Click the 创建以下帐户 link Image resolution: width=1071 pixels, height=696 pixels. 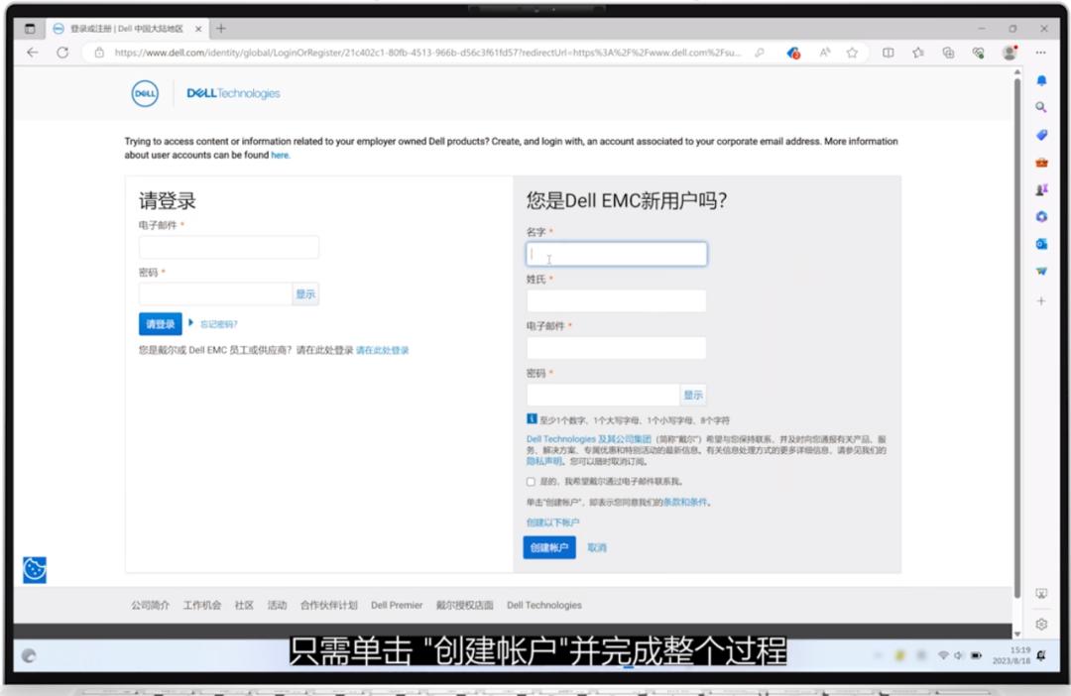tap(552, 522)
